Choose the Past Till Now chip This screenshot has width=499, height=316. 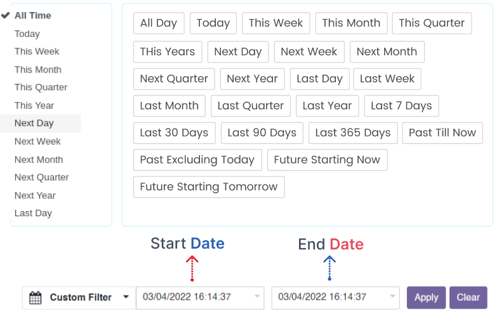click(442, 133)
